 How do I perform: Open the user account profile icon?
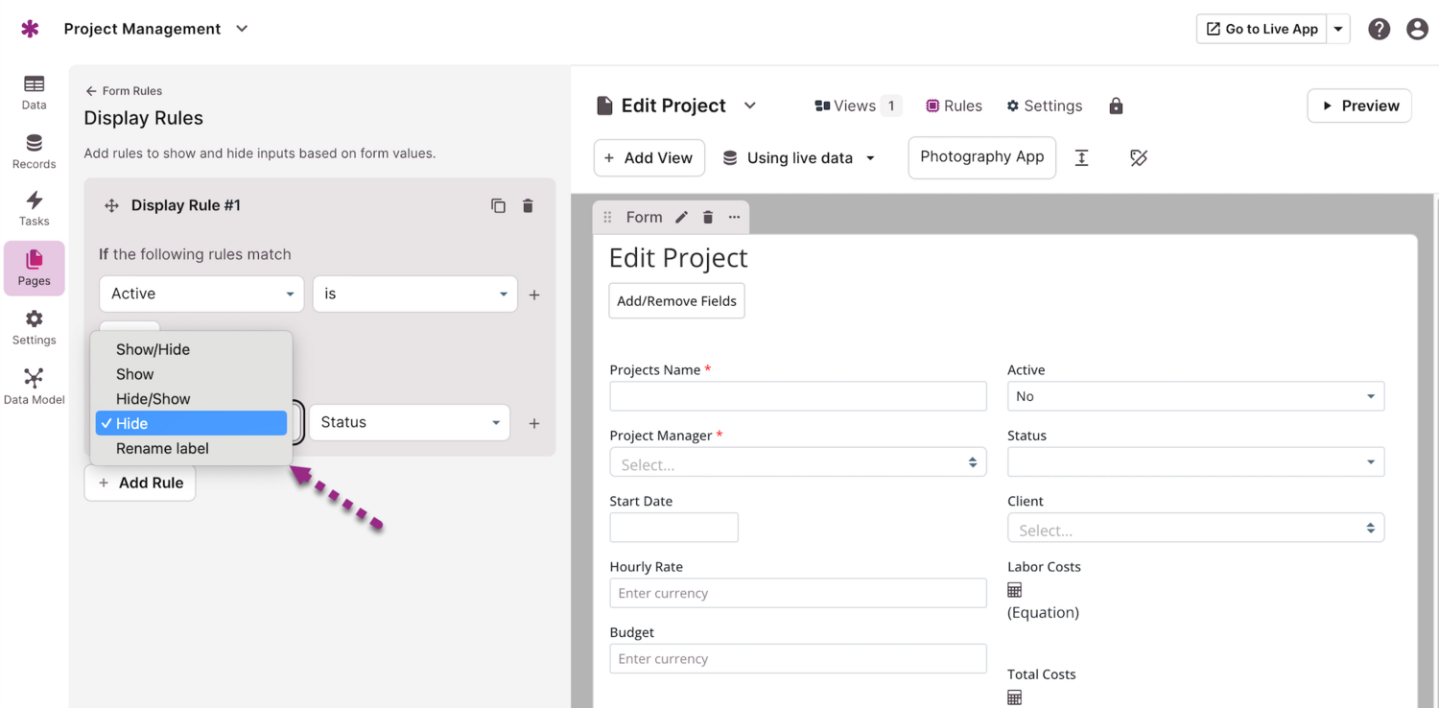(1417, 29)
